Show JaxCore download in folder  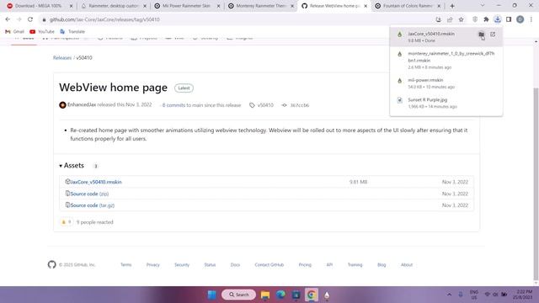click(481, 35)
